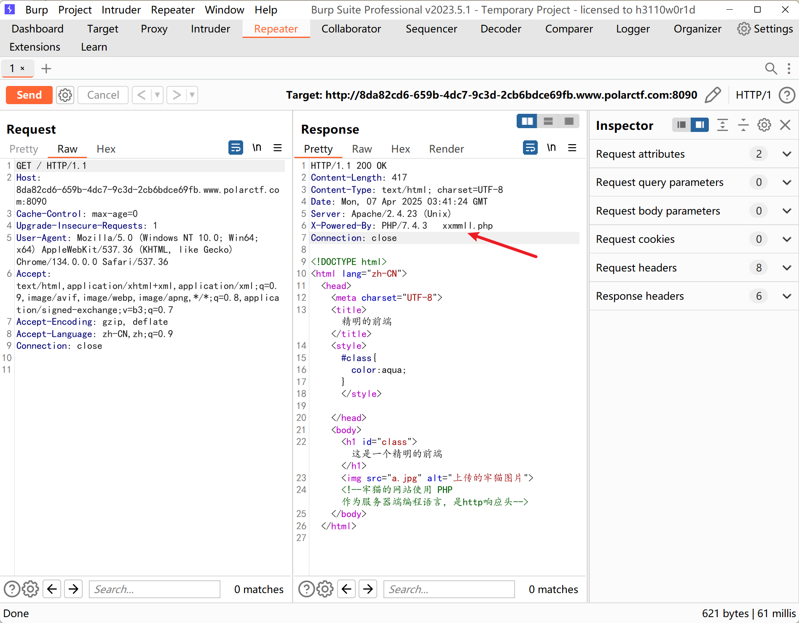
Task: Open the Repeater send options gear
Action: [65, 95]
